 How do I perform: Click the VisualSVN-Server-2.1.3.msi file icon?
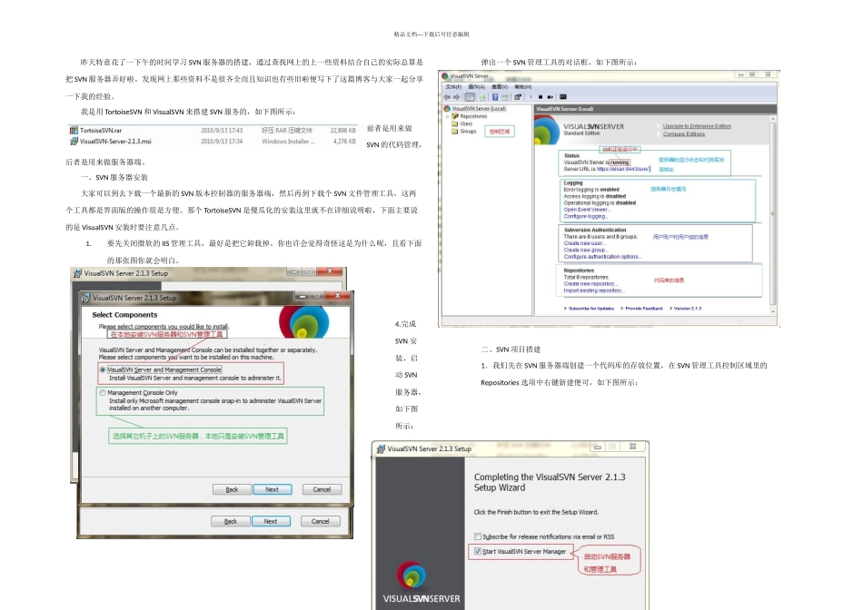[74, 142]
